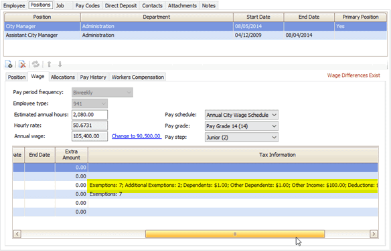This screenshot has height=251, width=391.
Task: Sort by the Start Date column header
Action: coord(258,17)
